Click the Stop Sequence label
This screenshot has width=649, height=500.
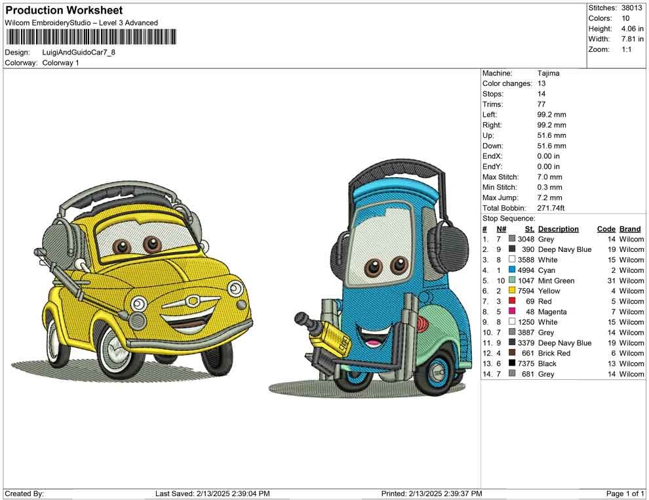[x=509, y=219]
